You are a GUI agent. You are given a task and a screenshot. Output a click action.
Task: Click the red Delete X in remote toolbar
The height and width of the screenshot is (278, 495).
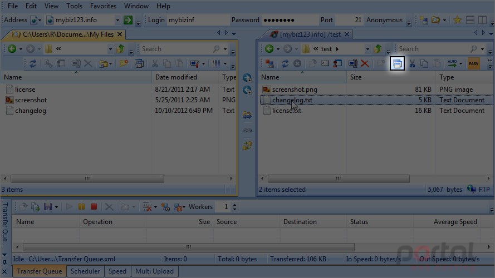(365, 64)
